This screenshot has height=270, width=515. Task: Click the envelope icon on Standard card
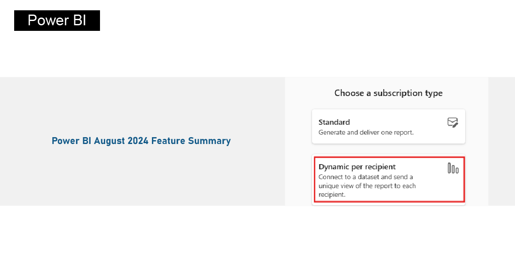click(453, 123)
